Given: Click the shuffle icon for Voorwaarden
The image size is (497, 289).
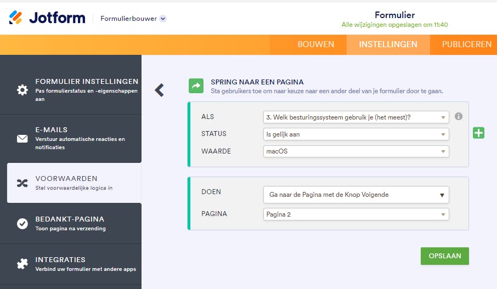Looking at the screenshot, I should 22,183.
